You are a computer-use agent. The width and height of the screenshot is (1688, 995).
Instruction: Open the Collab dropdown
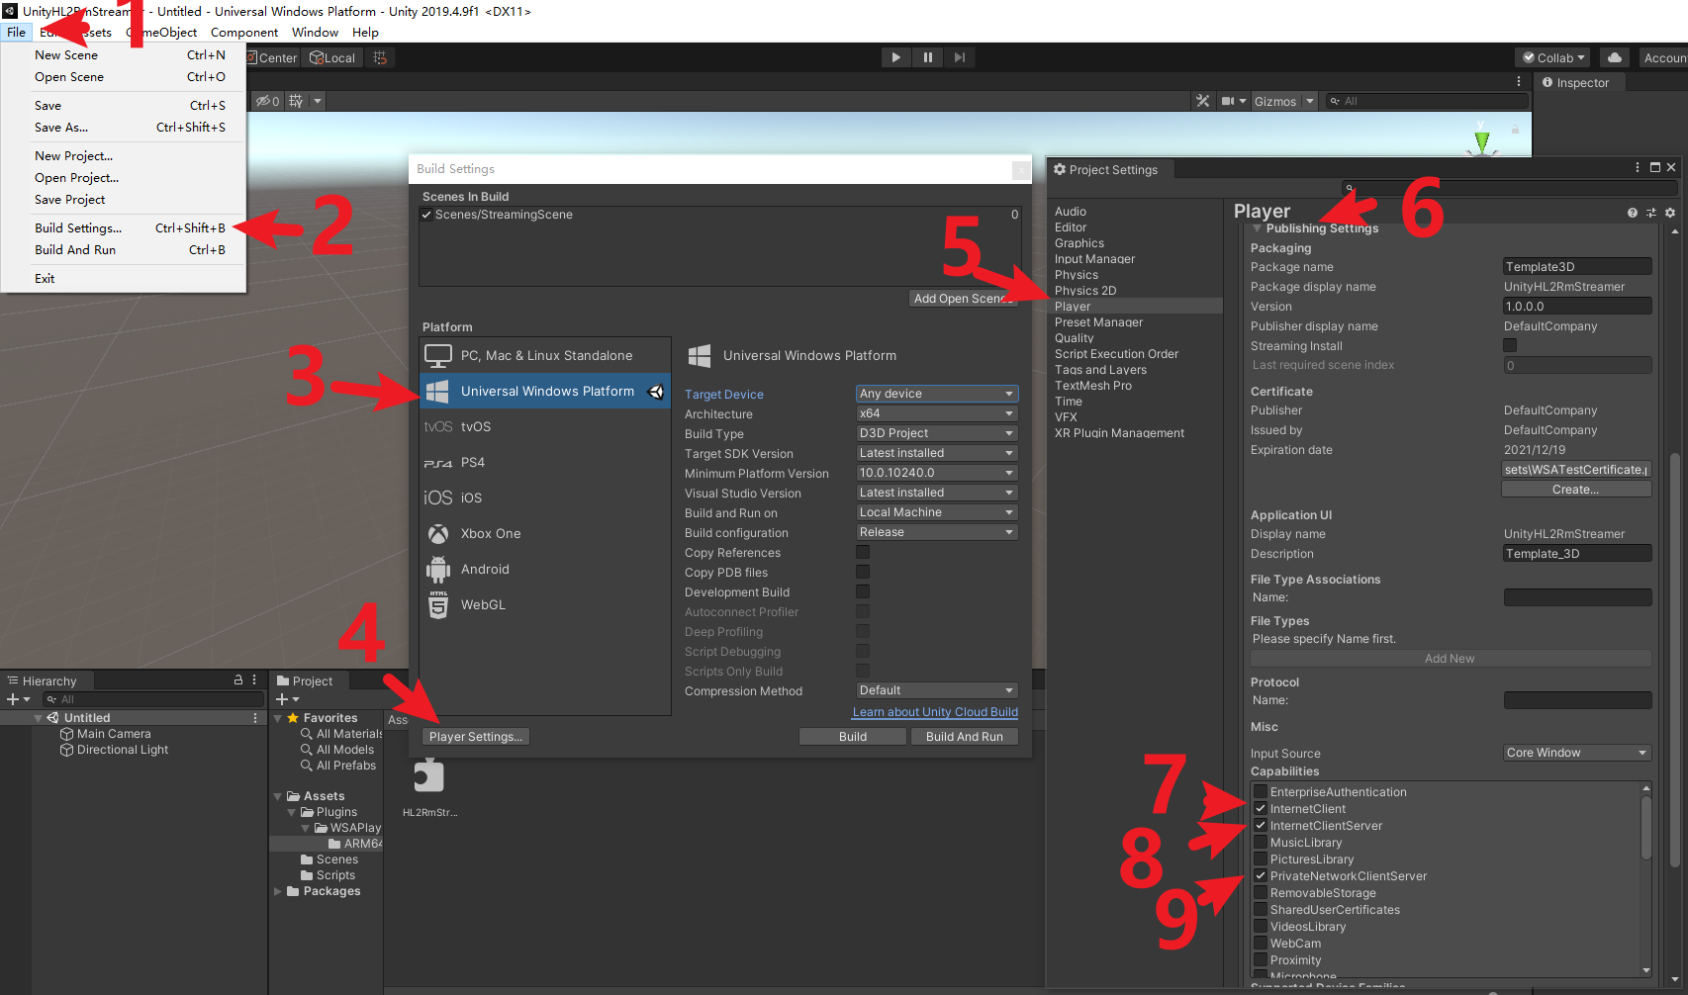tap(1551, 57)
